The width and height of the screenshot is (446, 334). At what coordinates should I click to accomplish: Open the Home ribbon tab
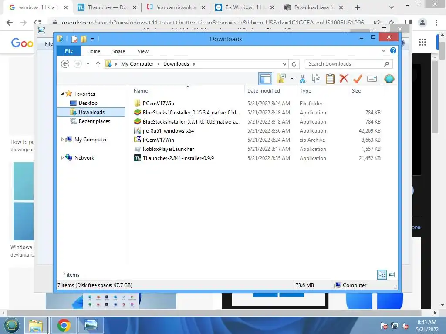pos(94,51)
